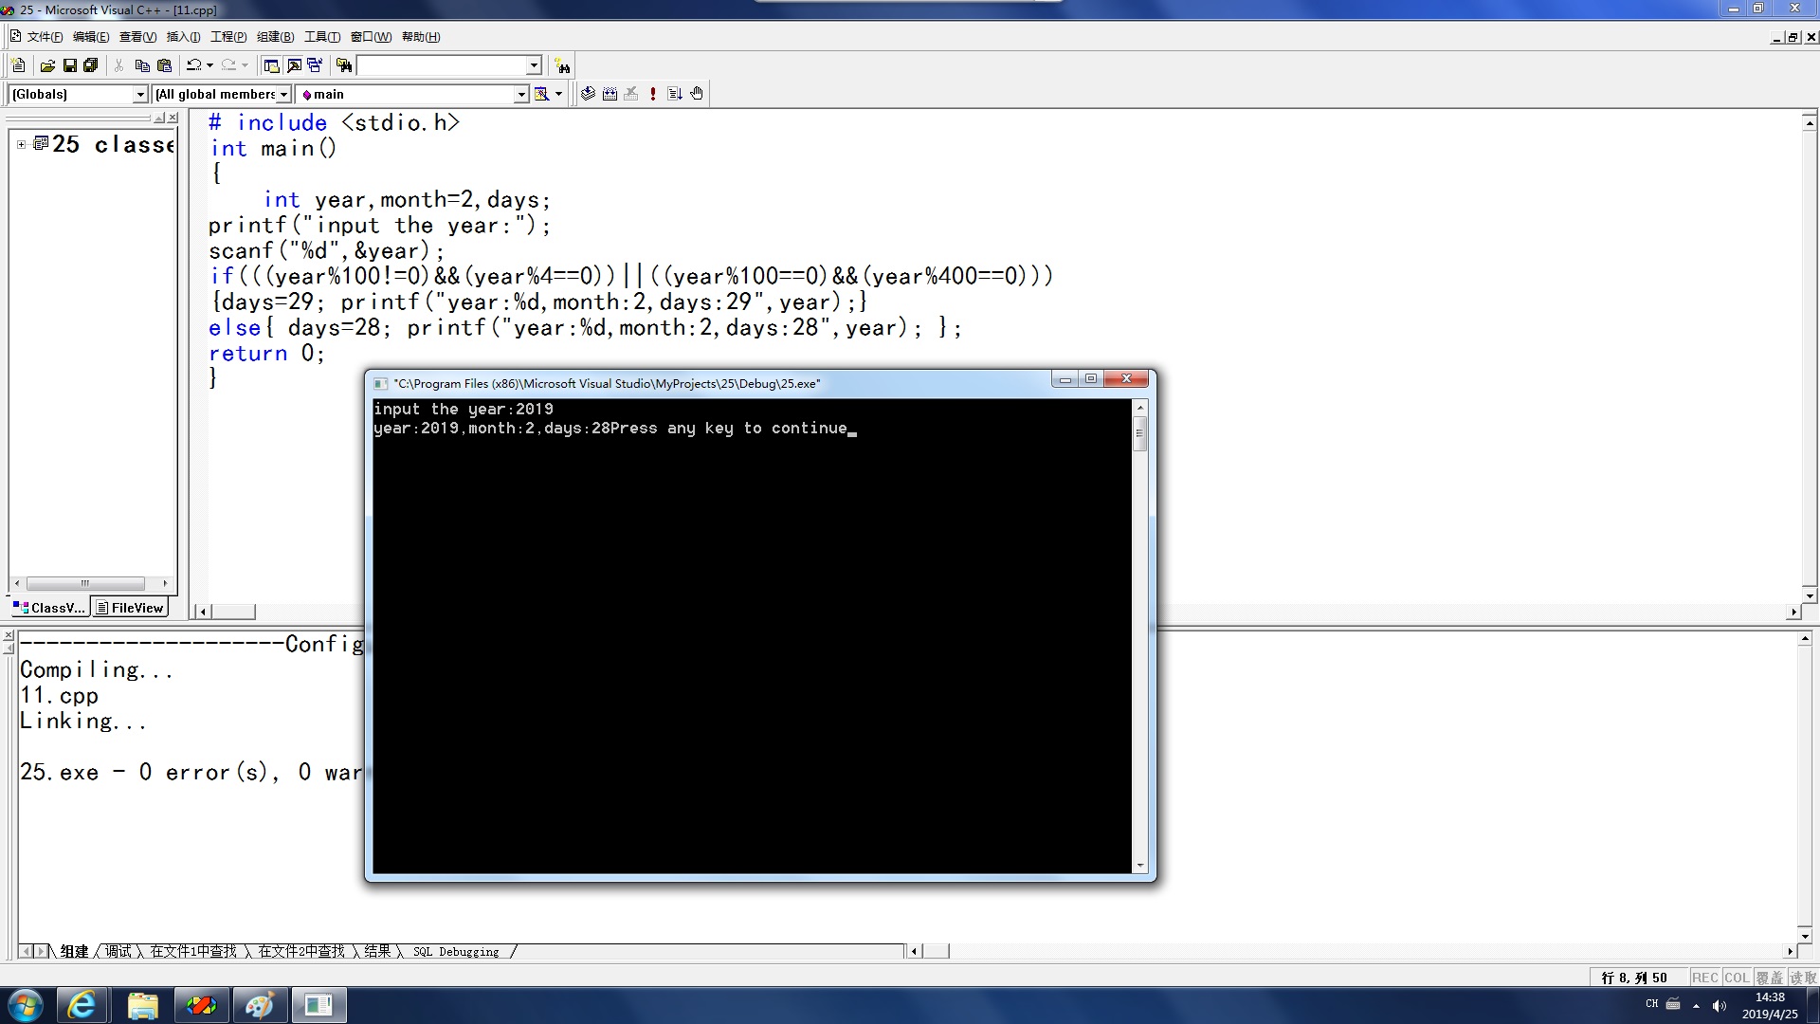Click the Open file toolbar icon
The height and width of the screenshot is (1024, 1820).
(x=47, y=65)
